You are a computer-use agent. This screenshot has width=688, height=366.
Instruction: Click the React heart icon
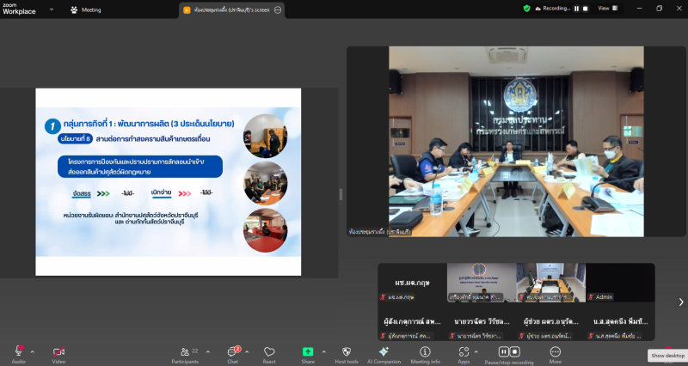pyautogui.click(x=269, y=352)
